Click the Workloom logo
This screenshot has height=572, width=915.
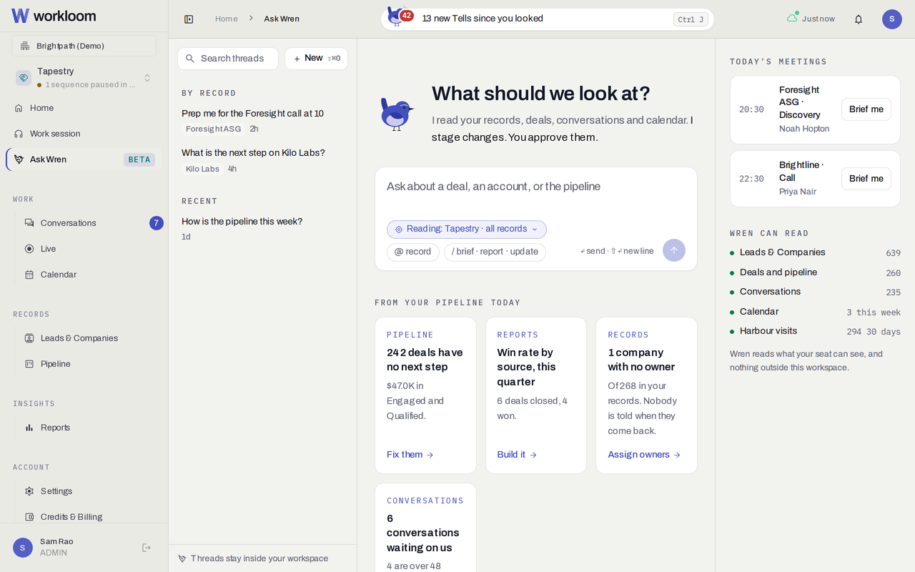(54, 16)
